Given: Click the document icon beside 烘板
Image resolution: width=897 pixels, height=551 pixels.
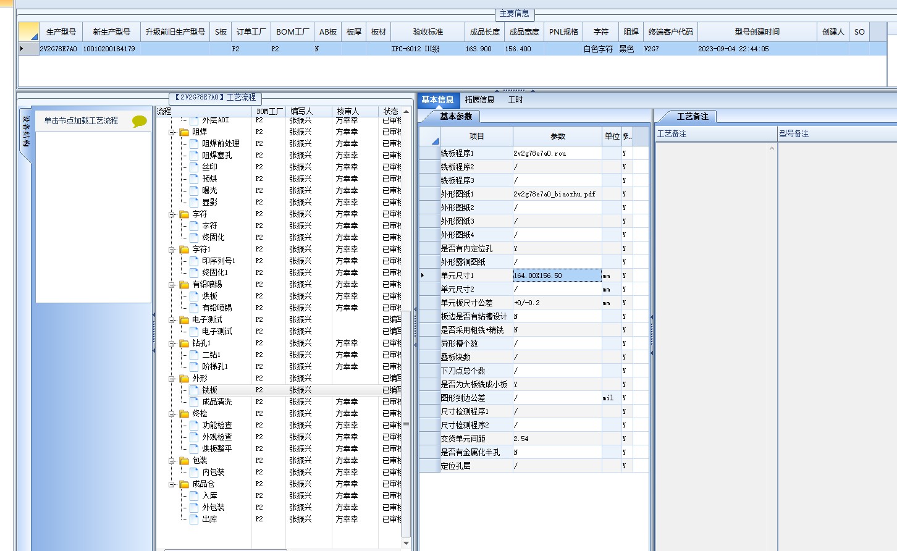Looking at the screenshot, I should [194, 297].
